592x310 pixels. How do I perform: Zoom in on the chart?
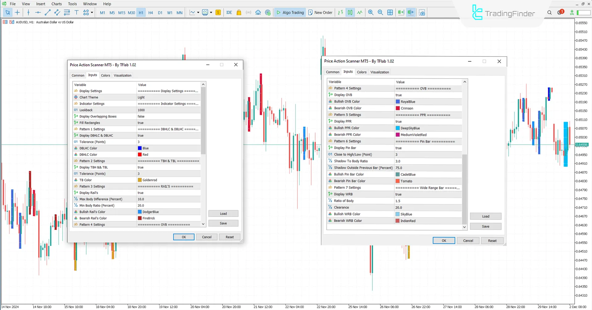point(371,13)
